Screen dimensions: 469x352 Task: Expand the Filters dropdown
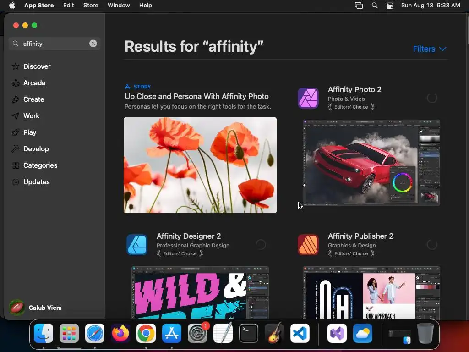pyautogui.click(x=430, y=49)
